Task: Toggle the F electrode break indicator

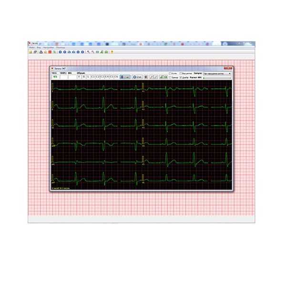Action: (x=79, y=77)
